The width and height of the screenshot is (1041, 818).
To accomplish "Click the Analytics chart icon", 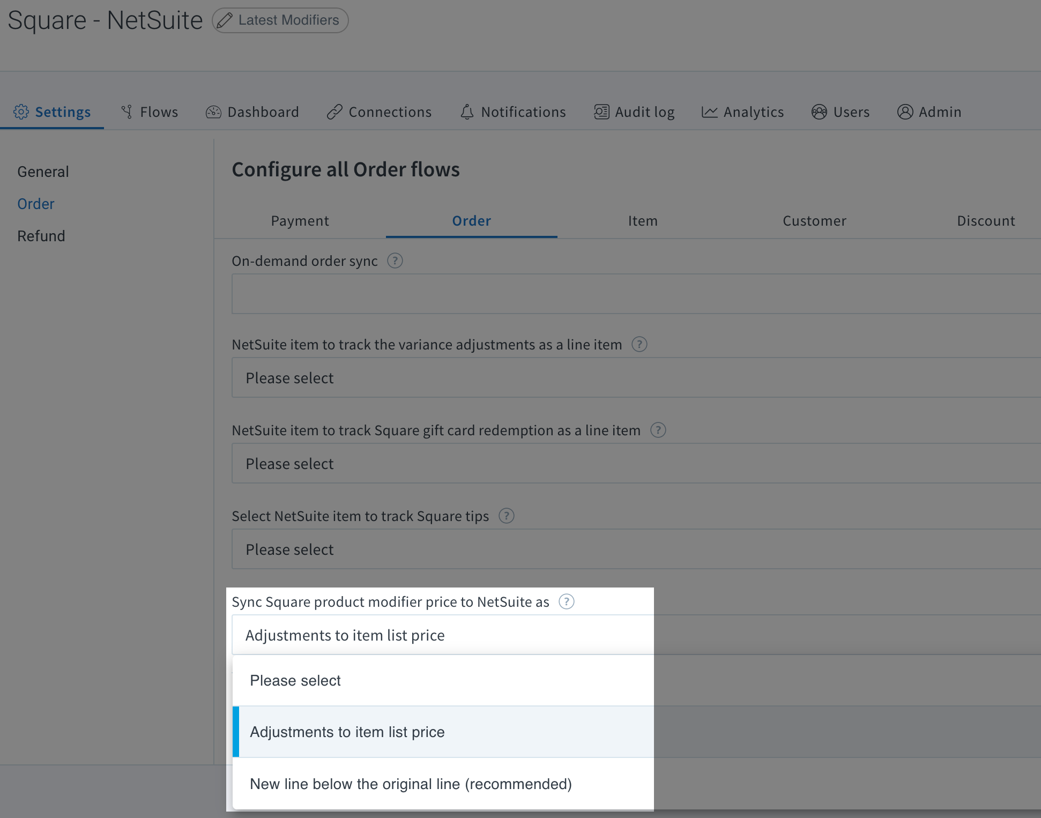I will (710, 112).
